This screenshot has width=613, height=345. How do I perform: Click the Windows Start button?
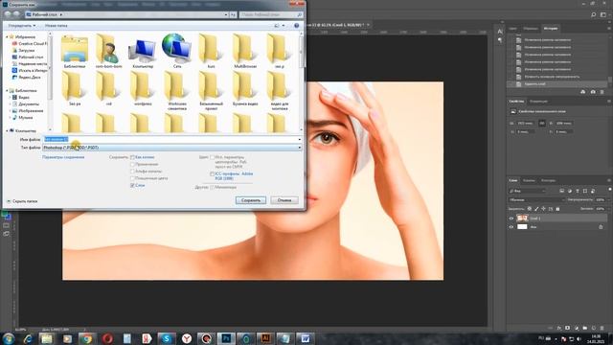pyautogui.click(x=9, y=338)
